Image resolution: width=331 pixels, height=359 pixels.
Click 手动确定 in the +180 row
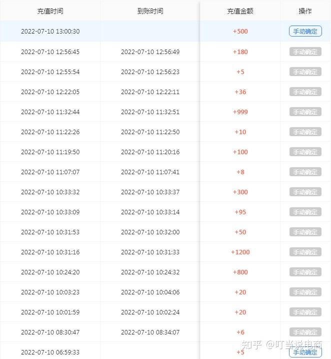coord(305,52)
